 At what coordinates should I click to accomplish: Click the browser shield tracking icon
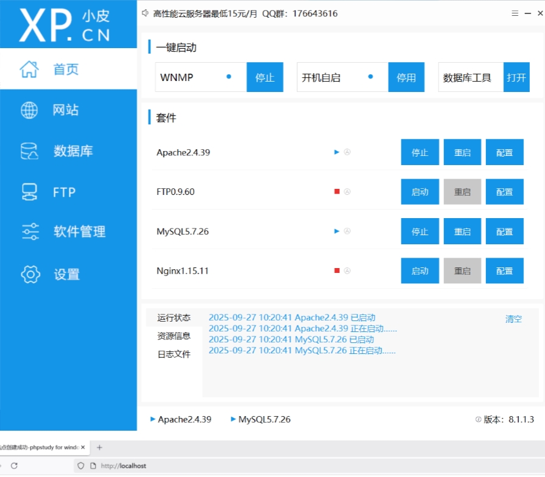pos(80,466)
